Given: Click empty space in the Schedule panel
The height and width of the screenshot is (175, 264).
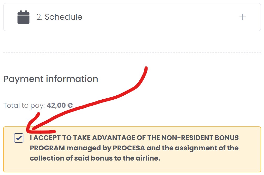Looking at the screenshot, I should point(158,17).
